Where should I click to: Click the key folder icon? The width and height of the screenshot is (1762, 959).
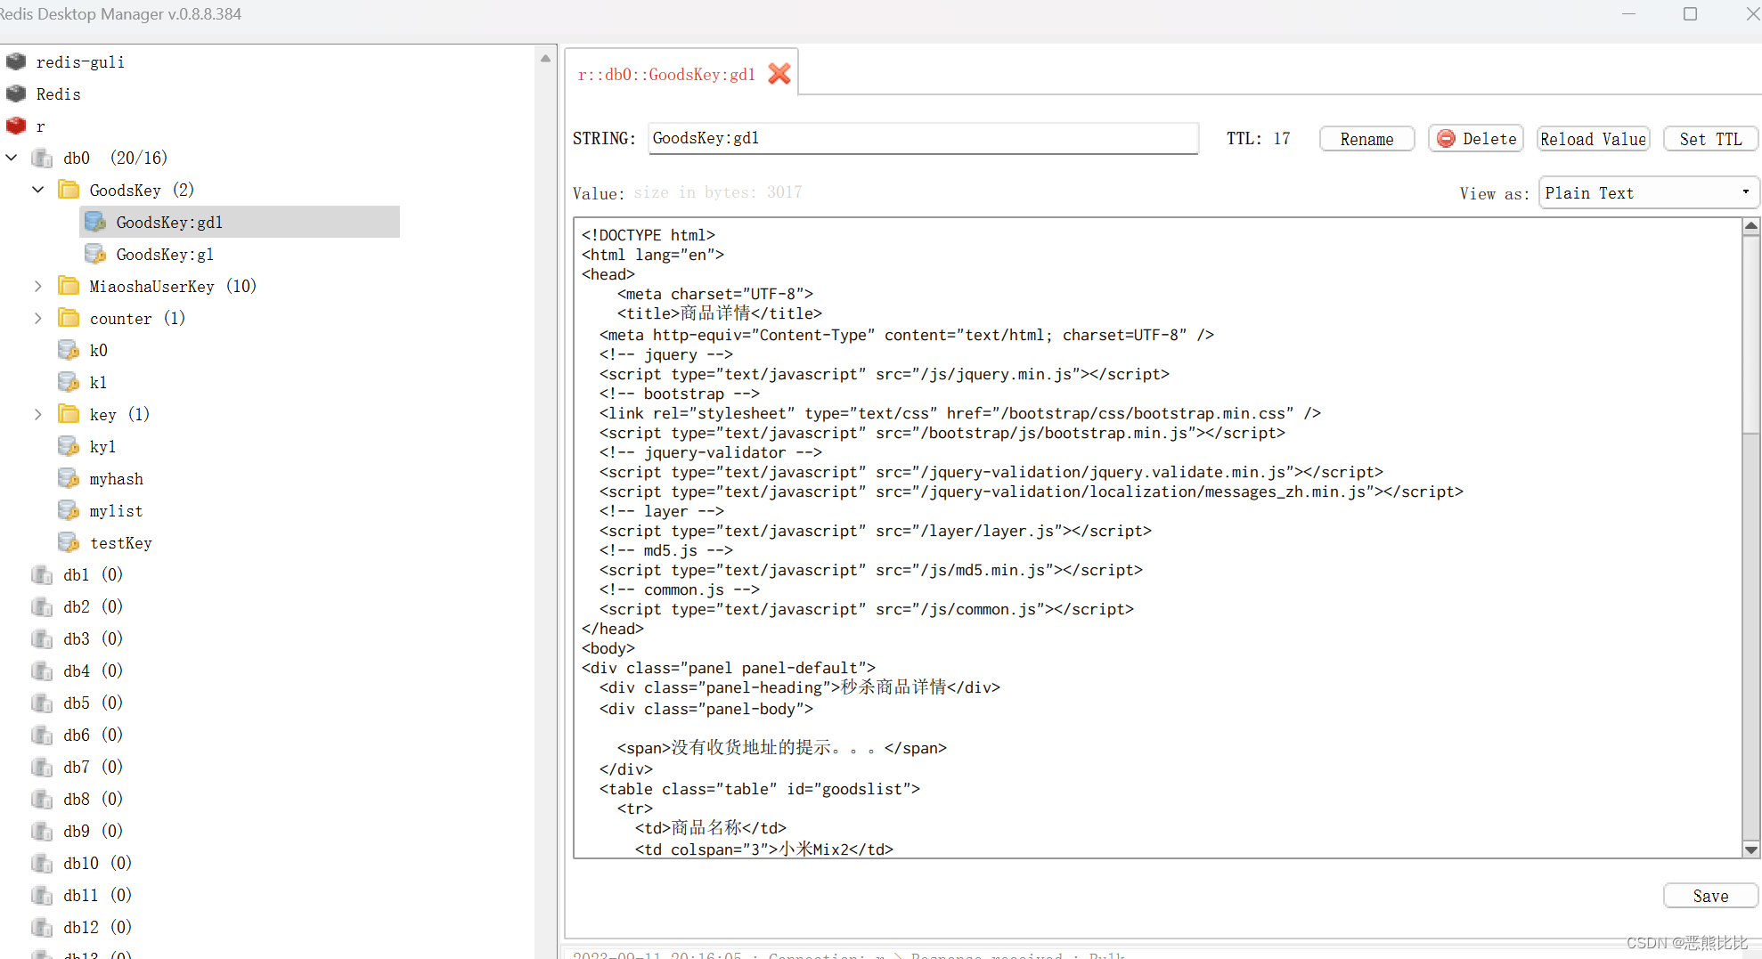coord(69,414)
